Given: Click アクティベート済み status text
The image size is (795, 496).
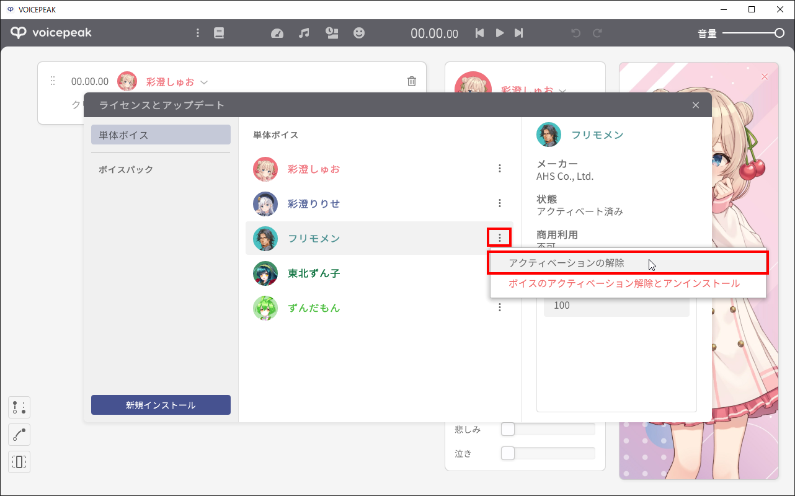Looking at the screenshot, I should [580, 211].
